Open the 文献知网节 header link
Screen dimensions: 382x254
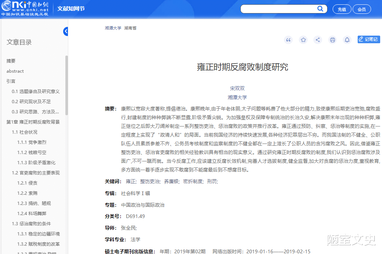coord(71,9)
